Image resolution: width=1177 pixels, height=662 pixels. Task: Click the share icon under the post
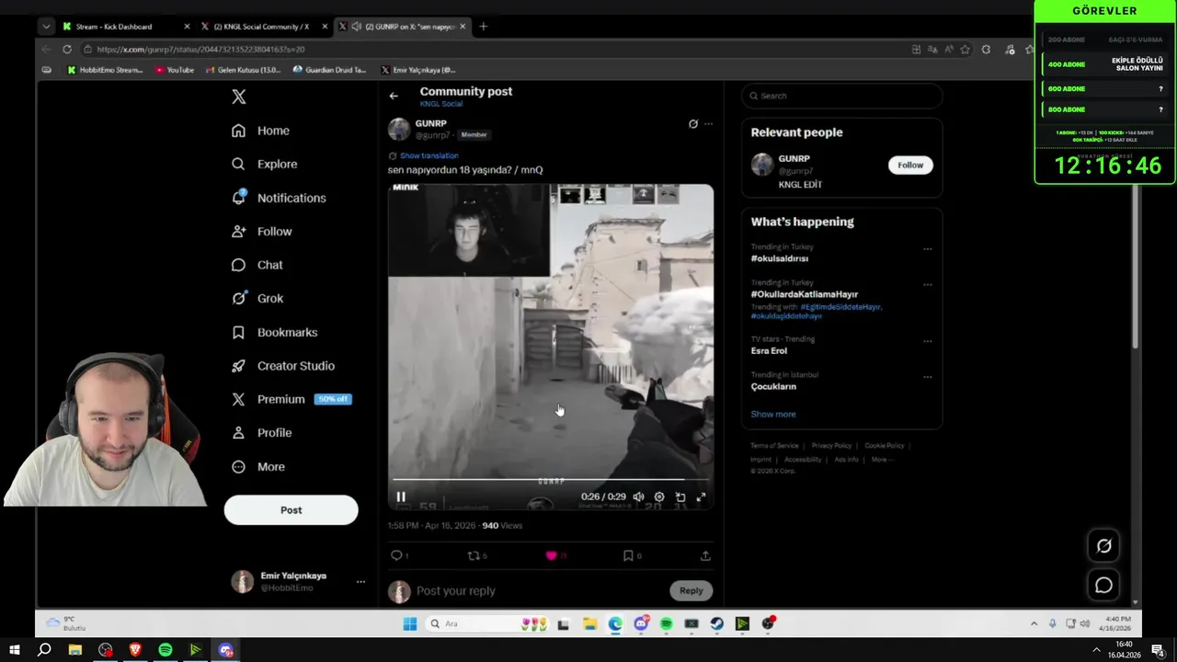[x=705, y=555]
